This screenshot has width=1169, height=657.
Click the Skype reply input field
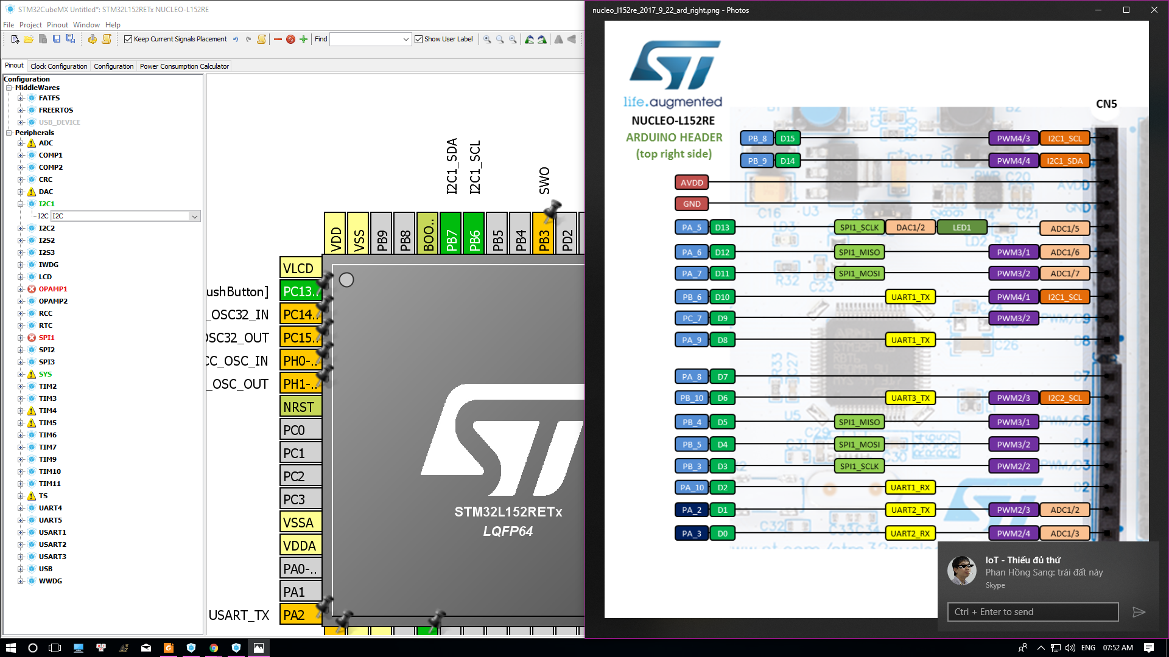(1033, 612)
